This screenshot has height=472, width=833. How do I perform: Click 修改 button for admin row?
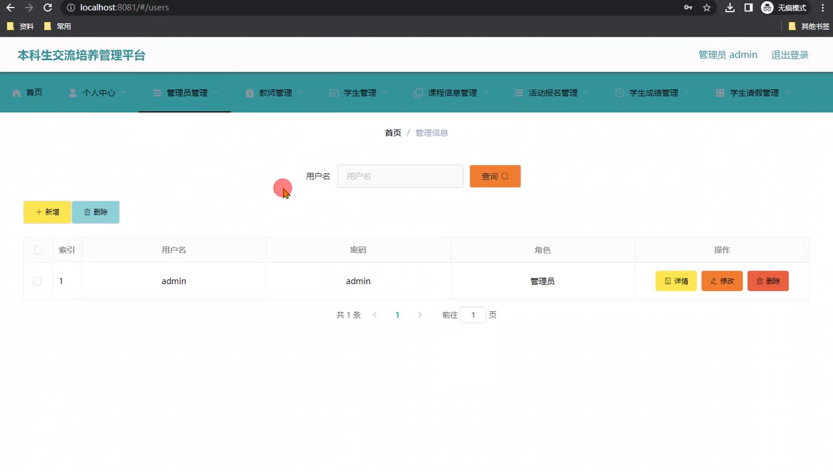(722, 281)
